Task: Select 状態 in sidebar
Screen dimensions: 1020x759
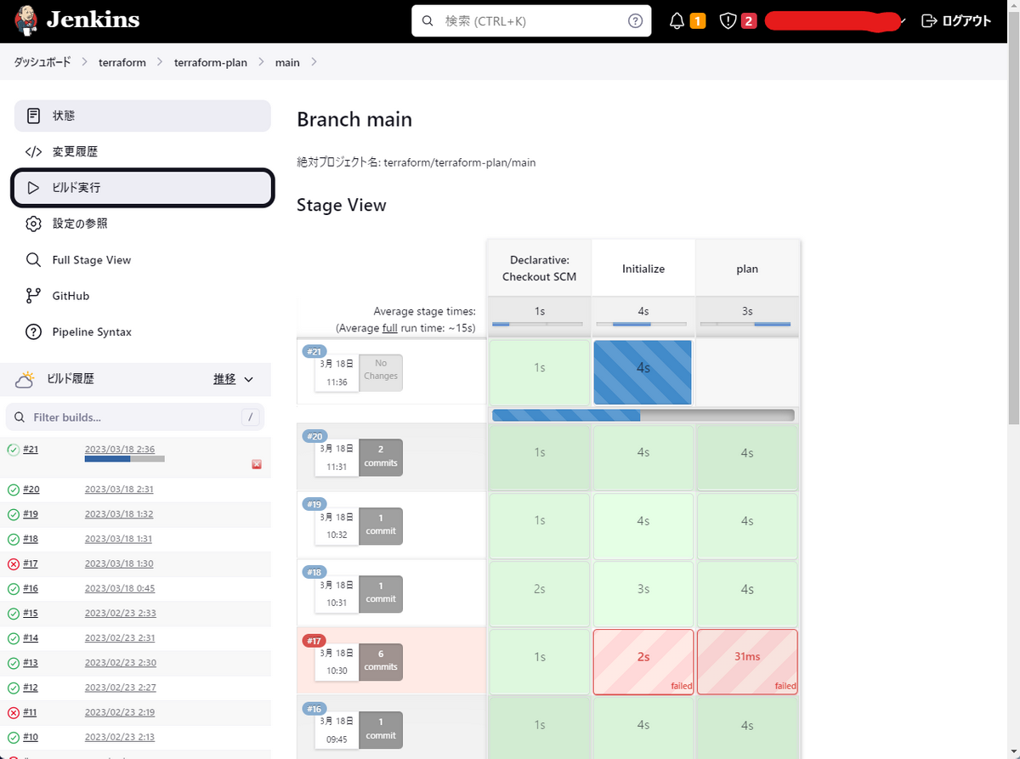Action: coord(143,116)
